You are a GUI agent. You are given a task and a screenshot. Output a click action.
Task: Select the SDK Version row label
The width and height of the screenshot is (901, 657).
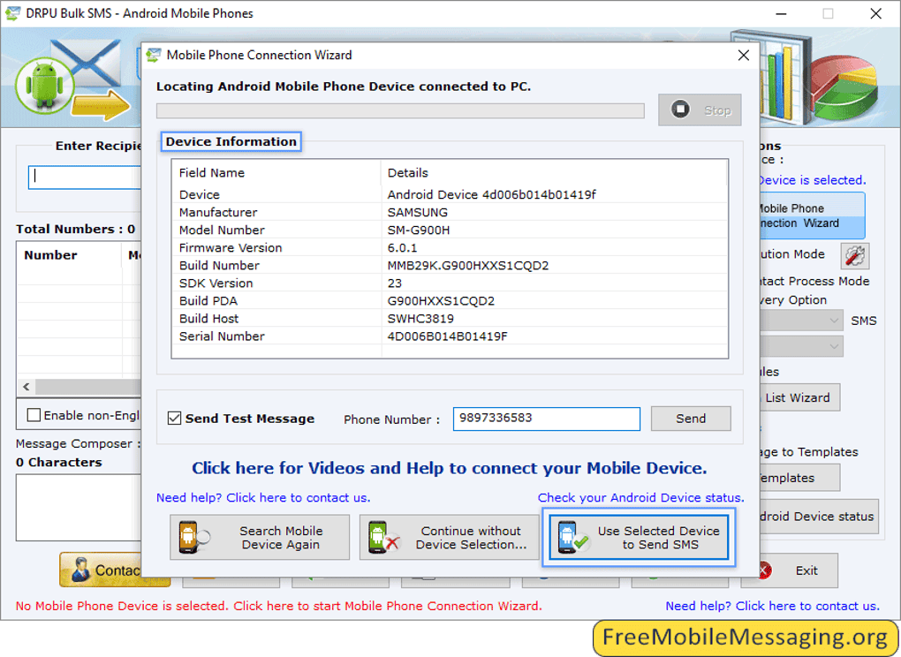click(216, 283)
